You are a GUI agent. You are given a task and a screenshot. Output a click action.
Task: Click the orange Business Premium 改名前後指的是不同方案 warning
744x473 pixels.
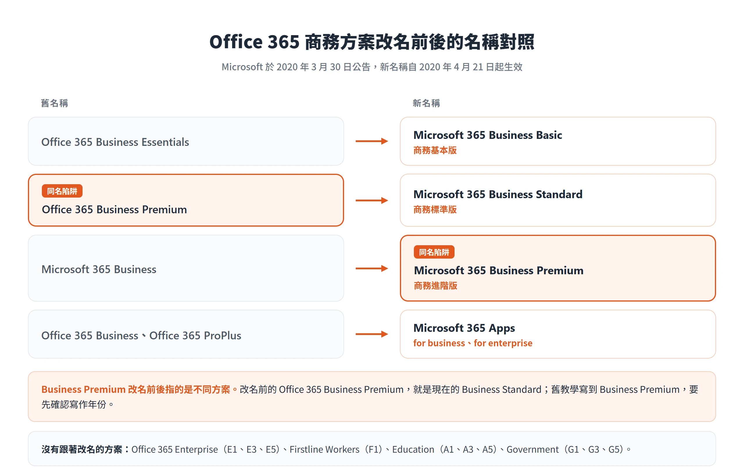(x=139, y=389)
